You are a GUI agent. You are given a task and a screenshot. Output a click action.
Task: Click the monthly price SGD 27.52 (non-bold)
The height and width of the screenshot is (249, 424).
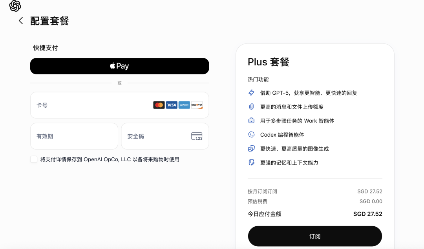click(x=370, y=191)
